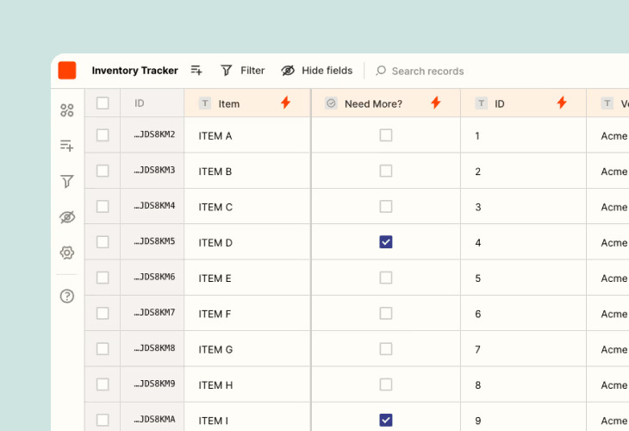
Task: Click the text type icon in ID header
Action: pyautogui.click(x=481, y=103)
